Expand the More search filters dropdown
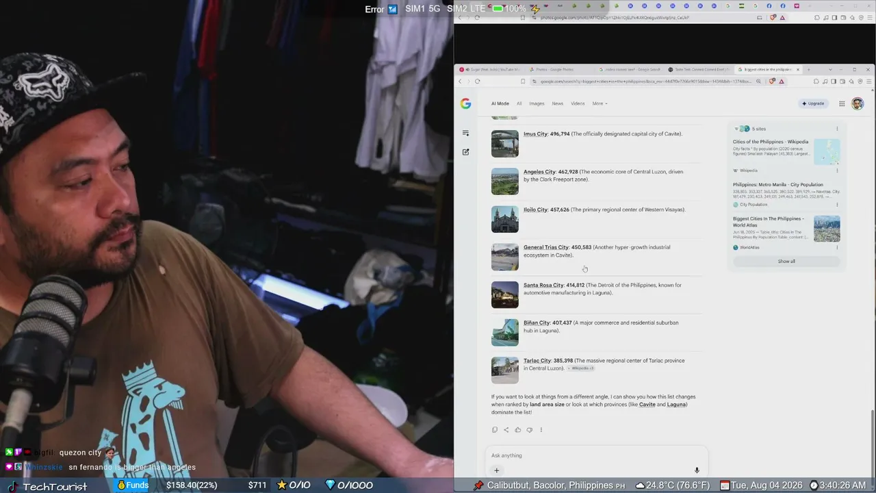Screen dimensions: 876x493 [600, 103]
